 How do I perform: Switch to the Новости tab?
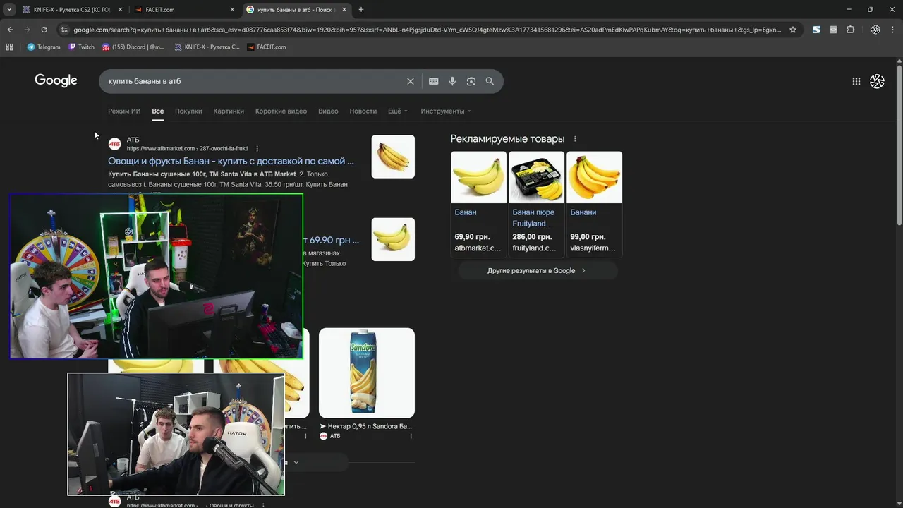pos(363,111)
